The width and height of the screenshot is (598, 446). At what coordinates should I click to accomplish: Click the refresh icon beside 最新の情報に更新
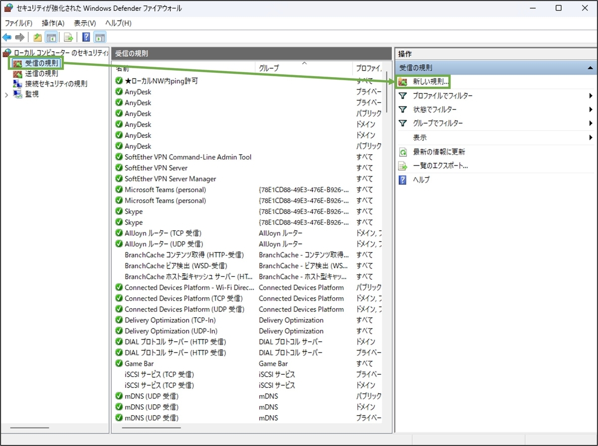pos(403,152)
